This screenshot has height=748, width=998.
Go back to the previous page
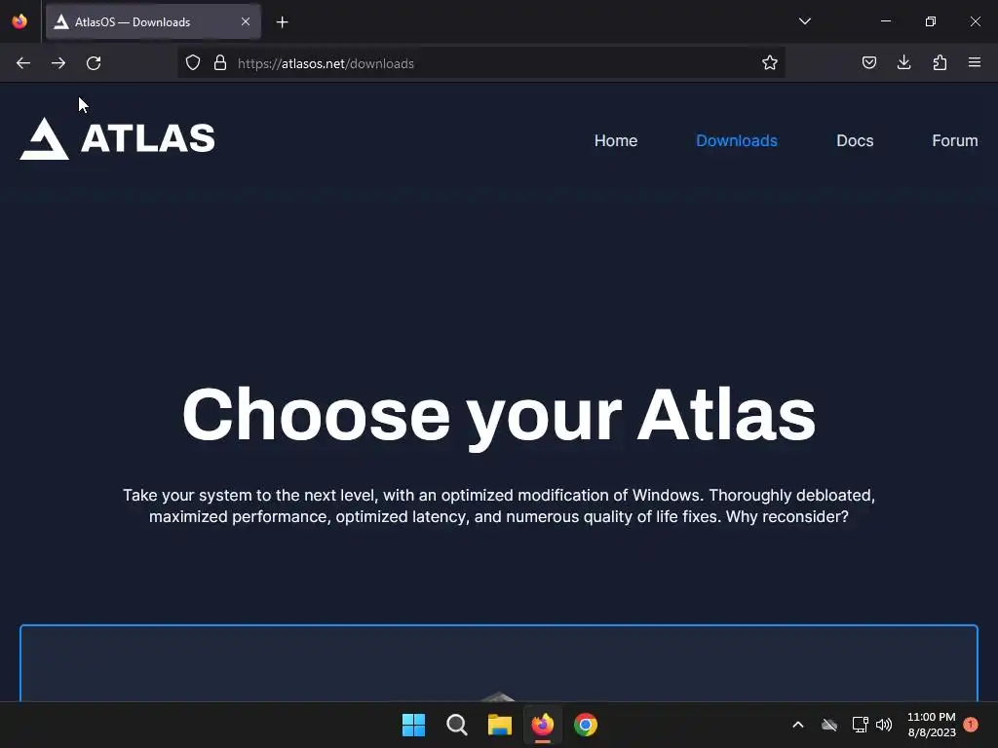point(23,63)
